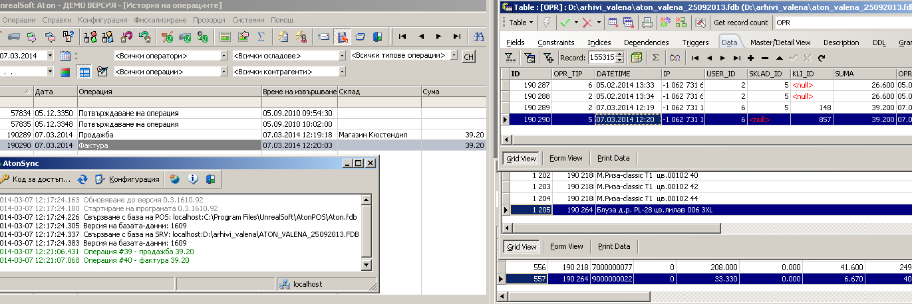Image resolution: width=912 pixels, height=304 pixels.
Task: Click the AtonSync sync arrows icon
Action: (82, 179)
